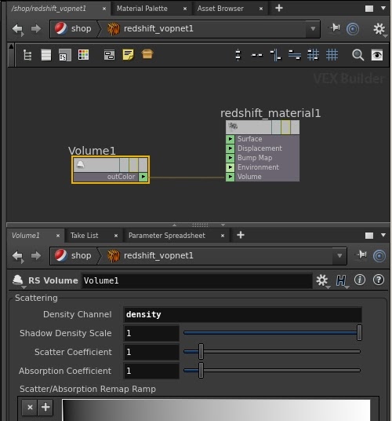Pin the network editor pane
392x421 pixels.
pyautogui.click(x=335, y=27)
